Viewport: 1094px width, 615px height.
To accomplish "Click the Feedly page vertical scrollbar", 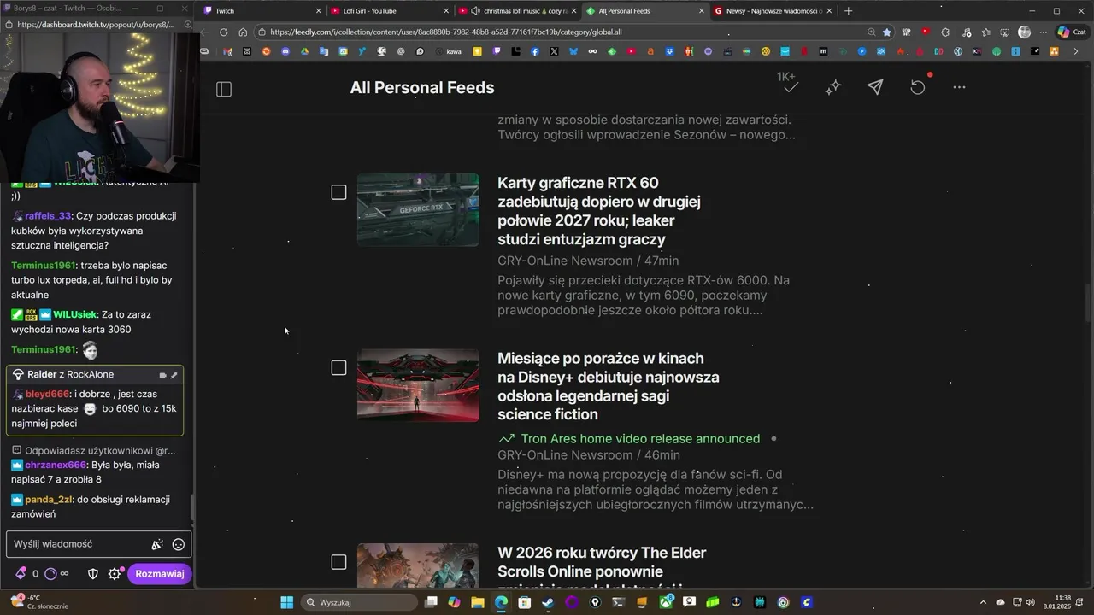I will pos(1088,303).
